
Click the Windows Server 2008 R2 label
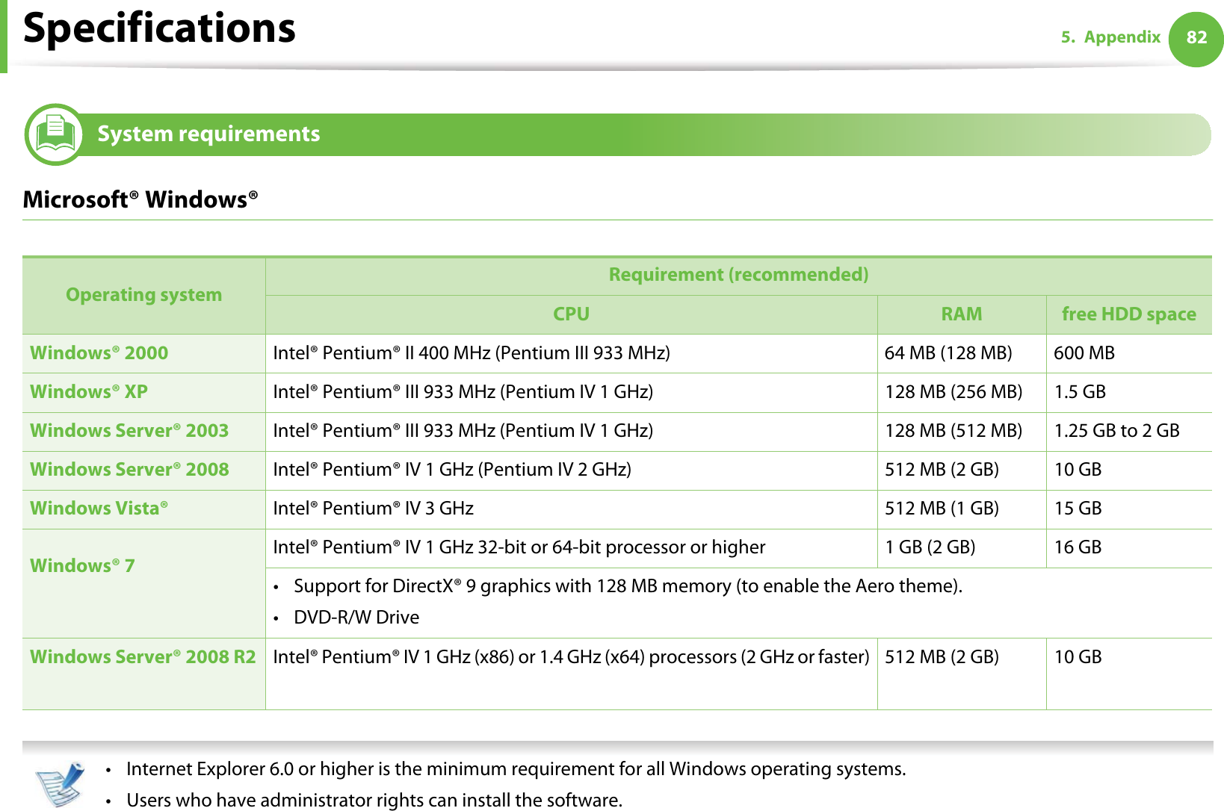tap(143, 657)
